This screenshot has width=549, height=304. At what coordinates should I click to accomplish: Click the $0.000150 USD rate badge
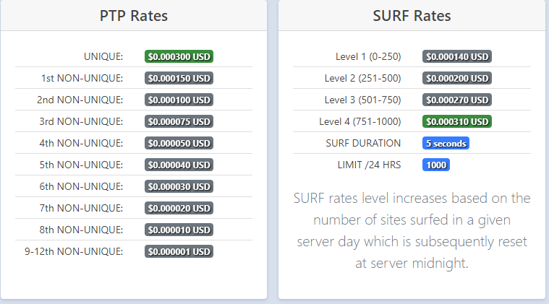coord(179,78)
